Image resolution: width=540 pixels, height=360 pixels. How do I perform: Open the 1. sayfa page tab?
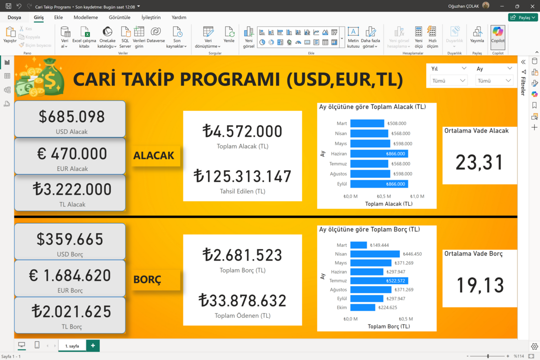(x=72, y=346)
